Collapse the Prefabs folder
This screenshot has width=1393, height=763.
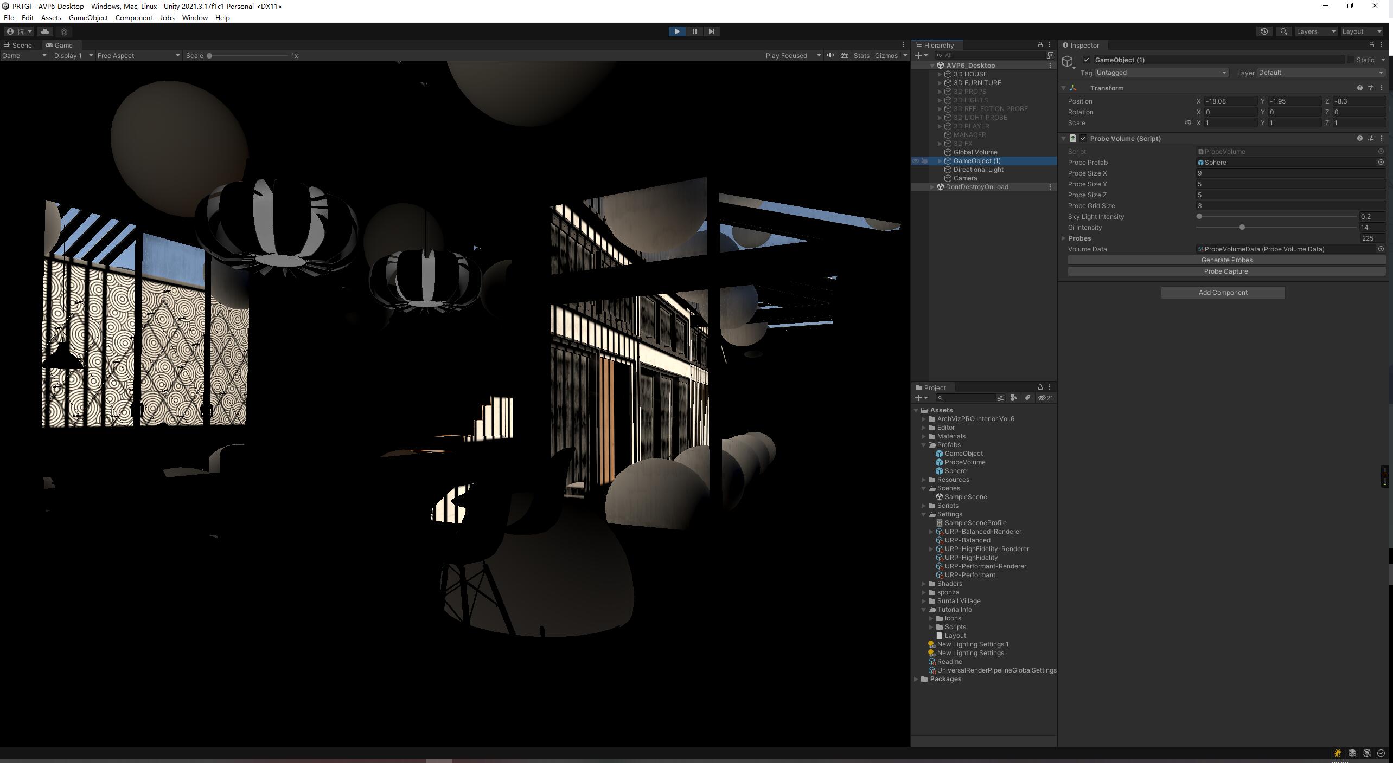coord(924,445)
